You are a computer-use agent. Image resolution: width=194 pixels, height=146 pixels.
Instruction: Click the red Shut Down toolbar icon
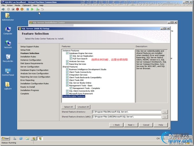tap(17, 9)
